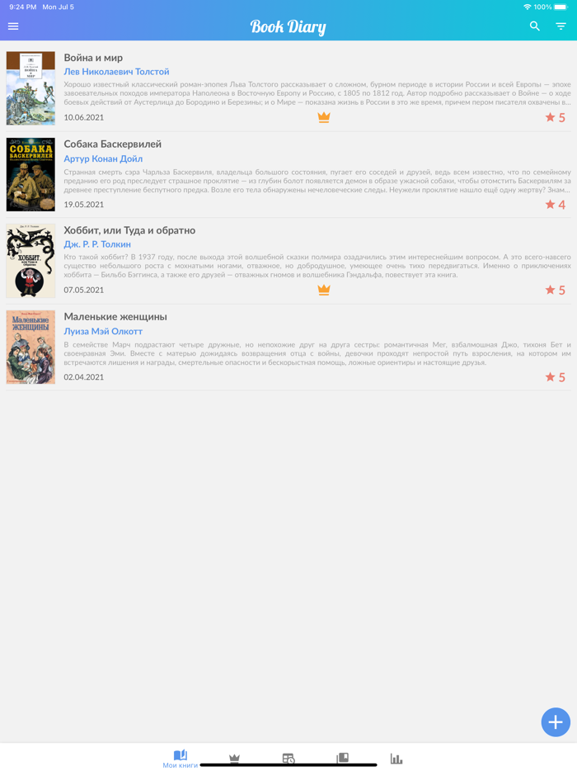Tap the star rating of Маленькие женщины
577x771 pixels.
coord(556,376)
